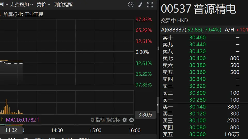Click 1.06万 volume in 买五 row
Image resolution: width=248 pixels, height=139 pixels.
pos(231,134)
